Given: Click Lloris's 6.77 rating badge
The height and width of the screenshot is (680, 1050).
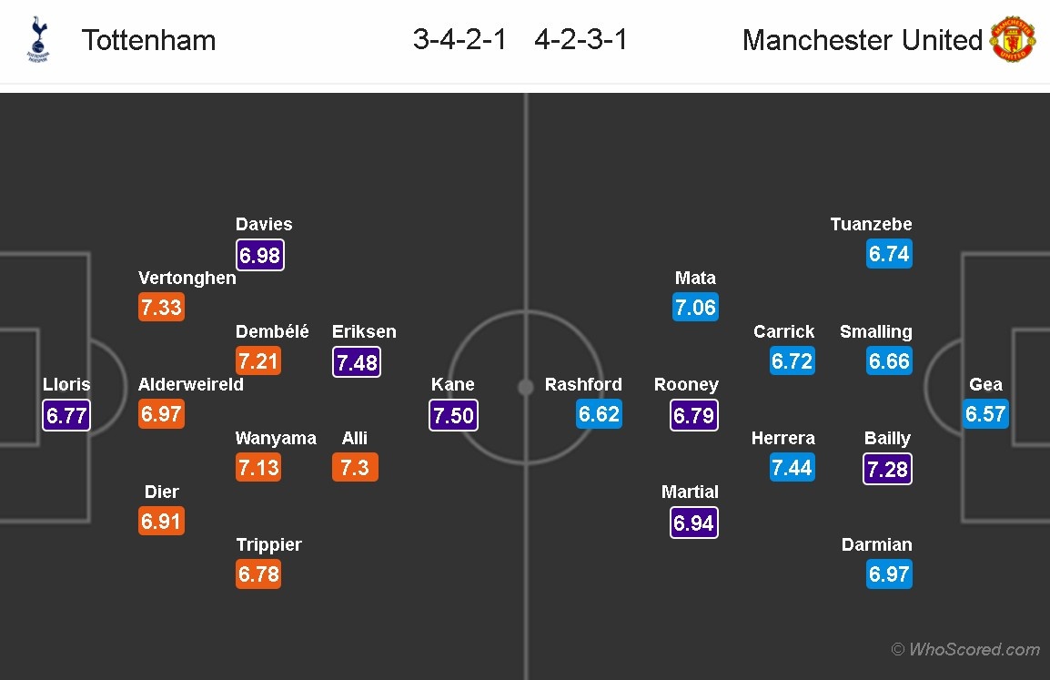Looking at the screenshot, I should (x=66, y=416).
